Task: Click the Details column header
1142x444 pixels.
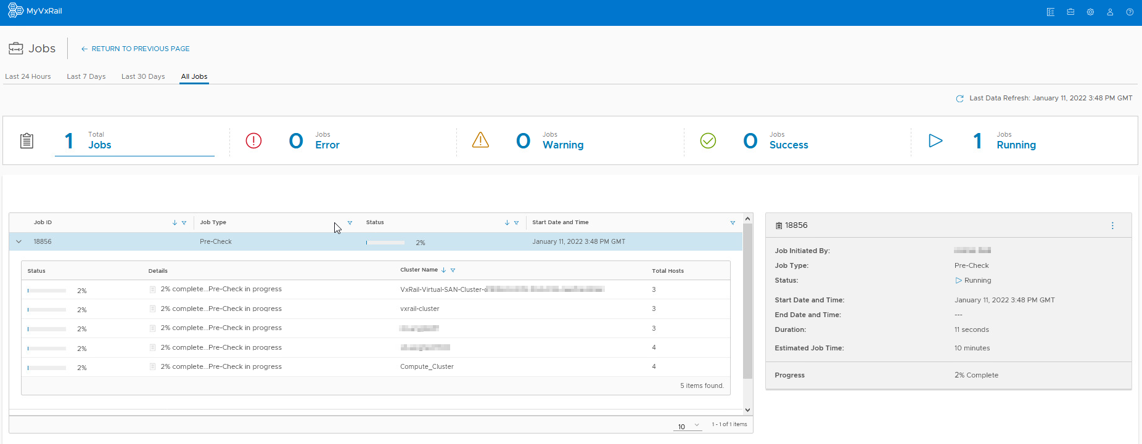Action: tap(158, 271)
